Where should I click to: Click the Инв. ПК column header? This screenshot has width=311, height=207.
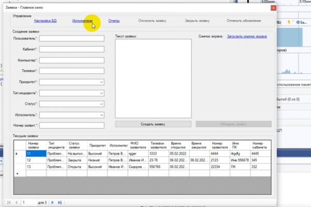click(240, 145)
